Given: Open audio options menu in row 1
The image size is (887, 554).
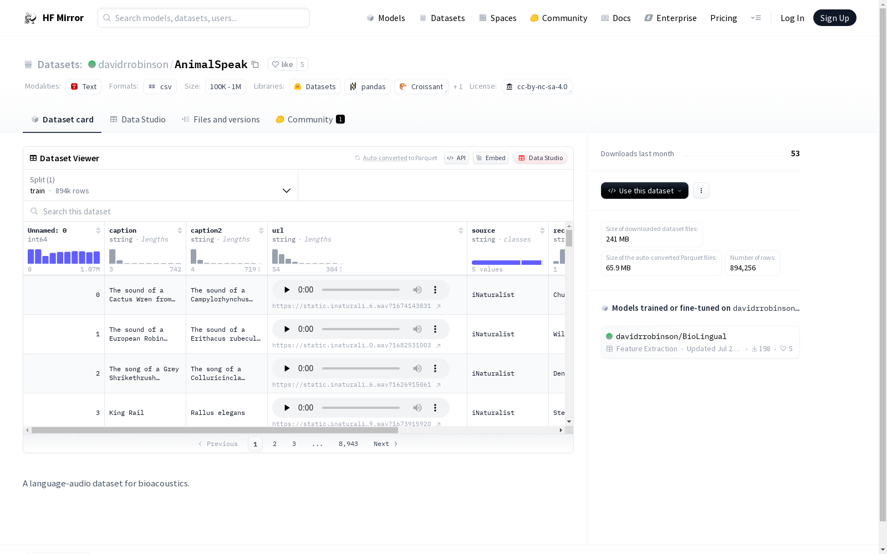Looking at the screenshot, I should [x=435, y=329].
